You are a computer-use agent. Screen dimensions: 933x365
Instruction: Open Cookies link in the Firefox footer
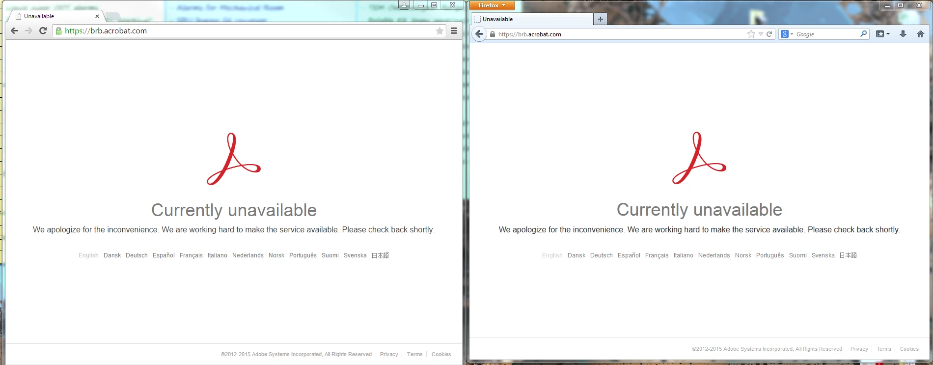[x=909, y=349]
